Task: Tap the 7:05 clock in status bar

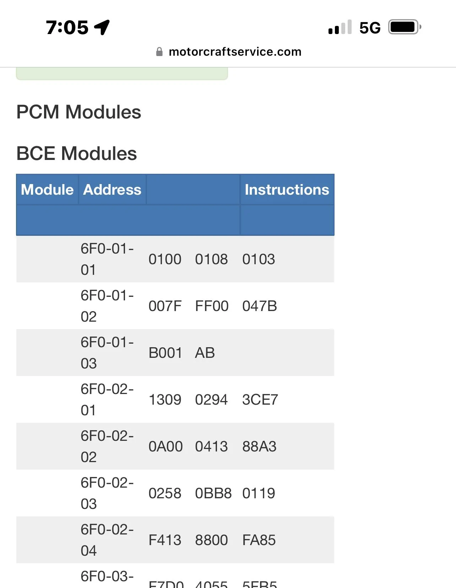Action: [67, 27]
